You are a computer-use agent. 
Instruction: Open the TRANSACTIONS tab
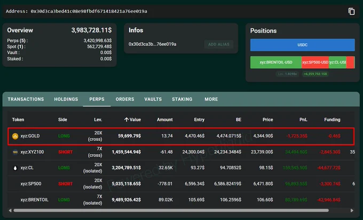[x=26, y=99]
